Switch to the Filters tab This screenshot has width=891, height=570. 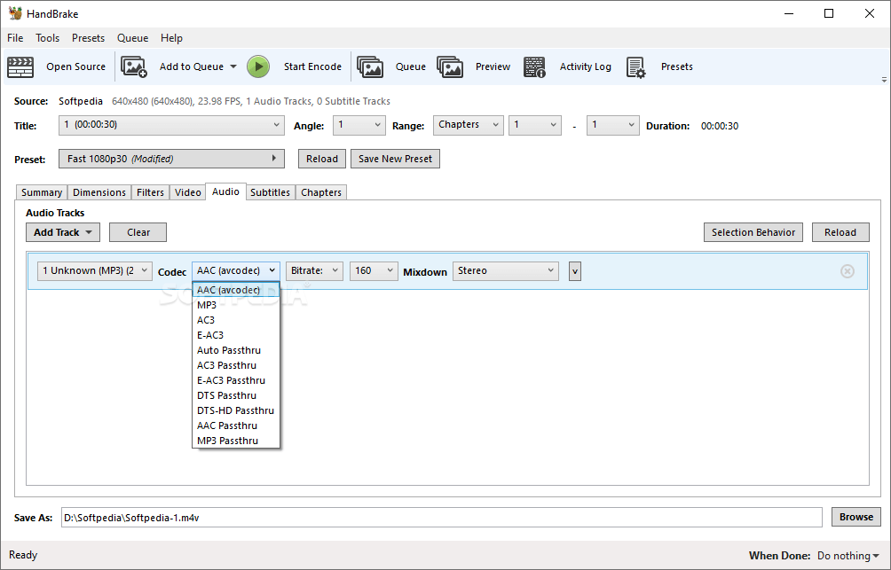coord(150,192)
